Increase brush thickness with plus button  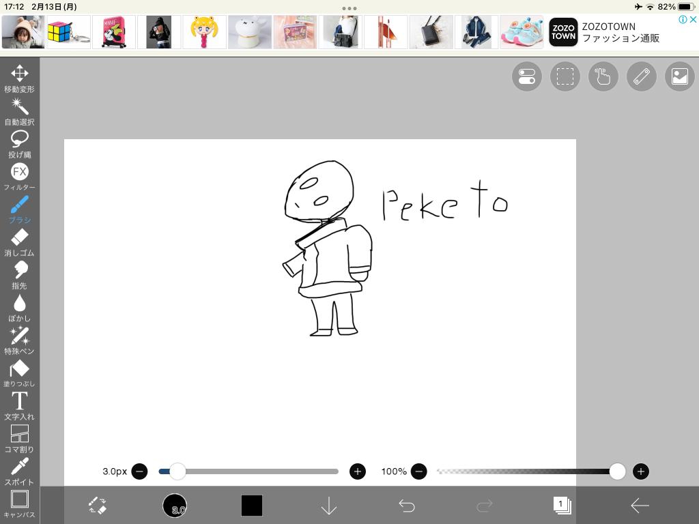(357, 471)
